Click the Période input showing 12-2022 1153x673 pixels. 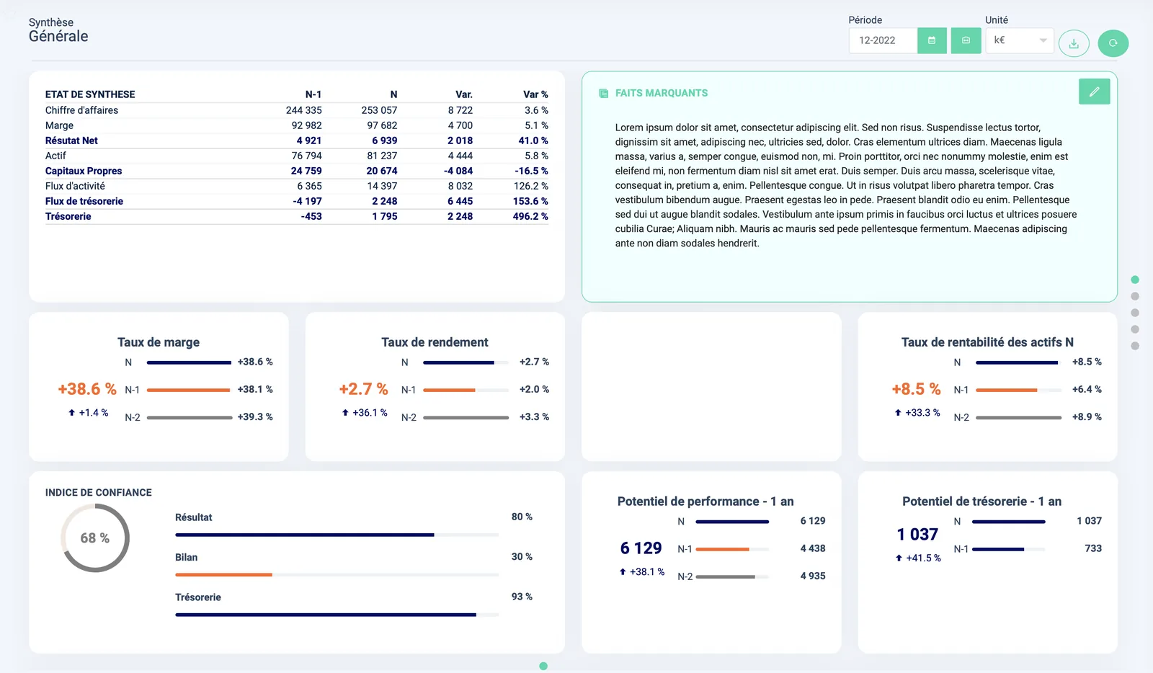(x=883, y=40)
